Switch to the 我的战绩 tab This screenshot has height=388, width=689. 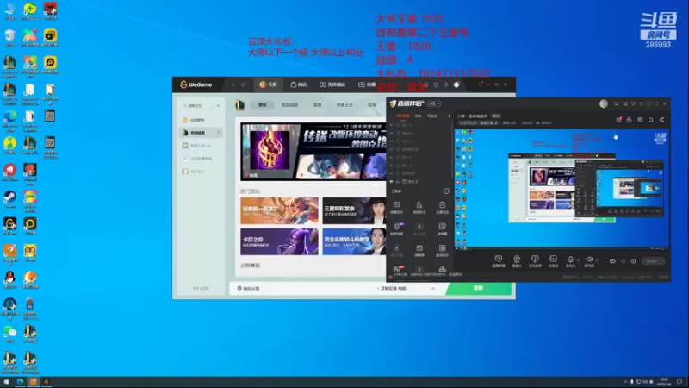[x=289, y=105]
